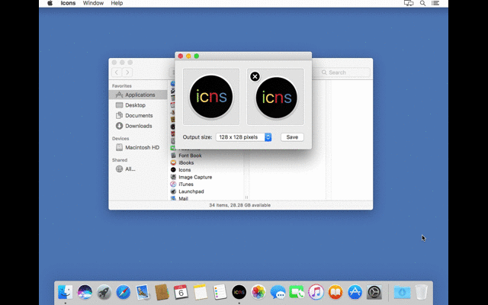Screen dimensions: 488x305
Task: Open iTunes from the Dock
Action: tap(316, 293)
